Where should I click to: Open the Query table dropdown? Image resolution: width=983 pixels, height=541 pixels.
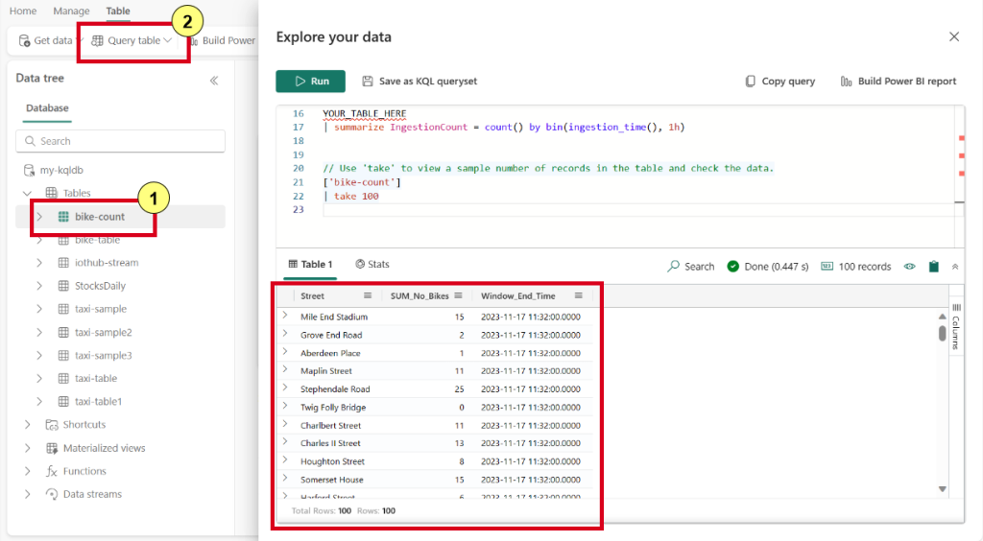tap(132, 40)
